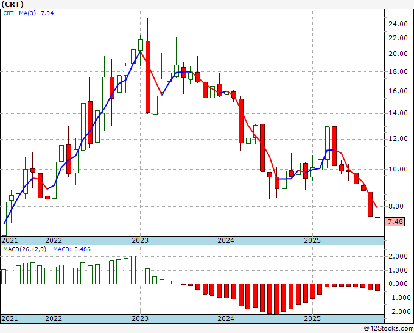This screenshot has height=333, width=414.
Task: Click 2021 on the price chart timeline
Action: (10, 240)
